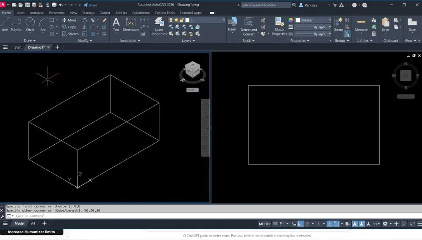Click the Move tool

[x=69, y=20]
